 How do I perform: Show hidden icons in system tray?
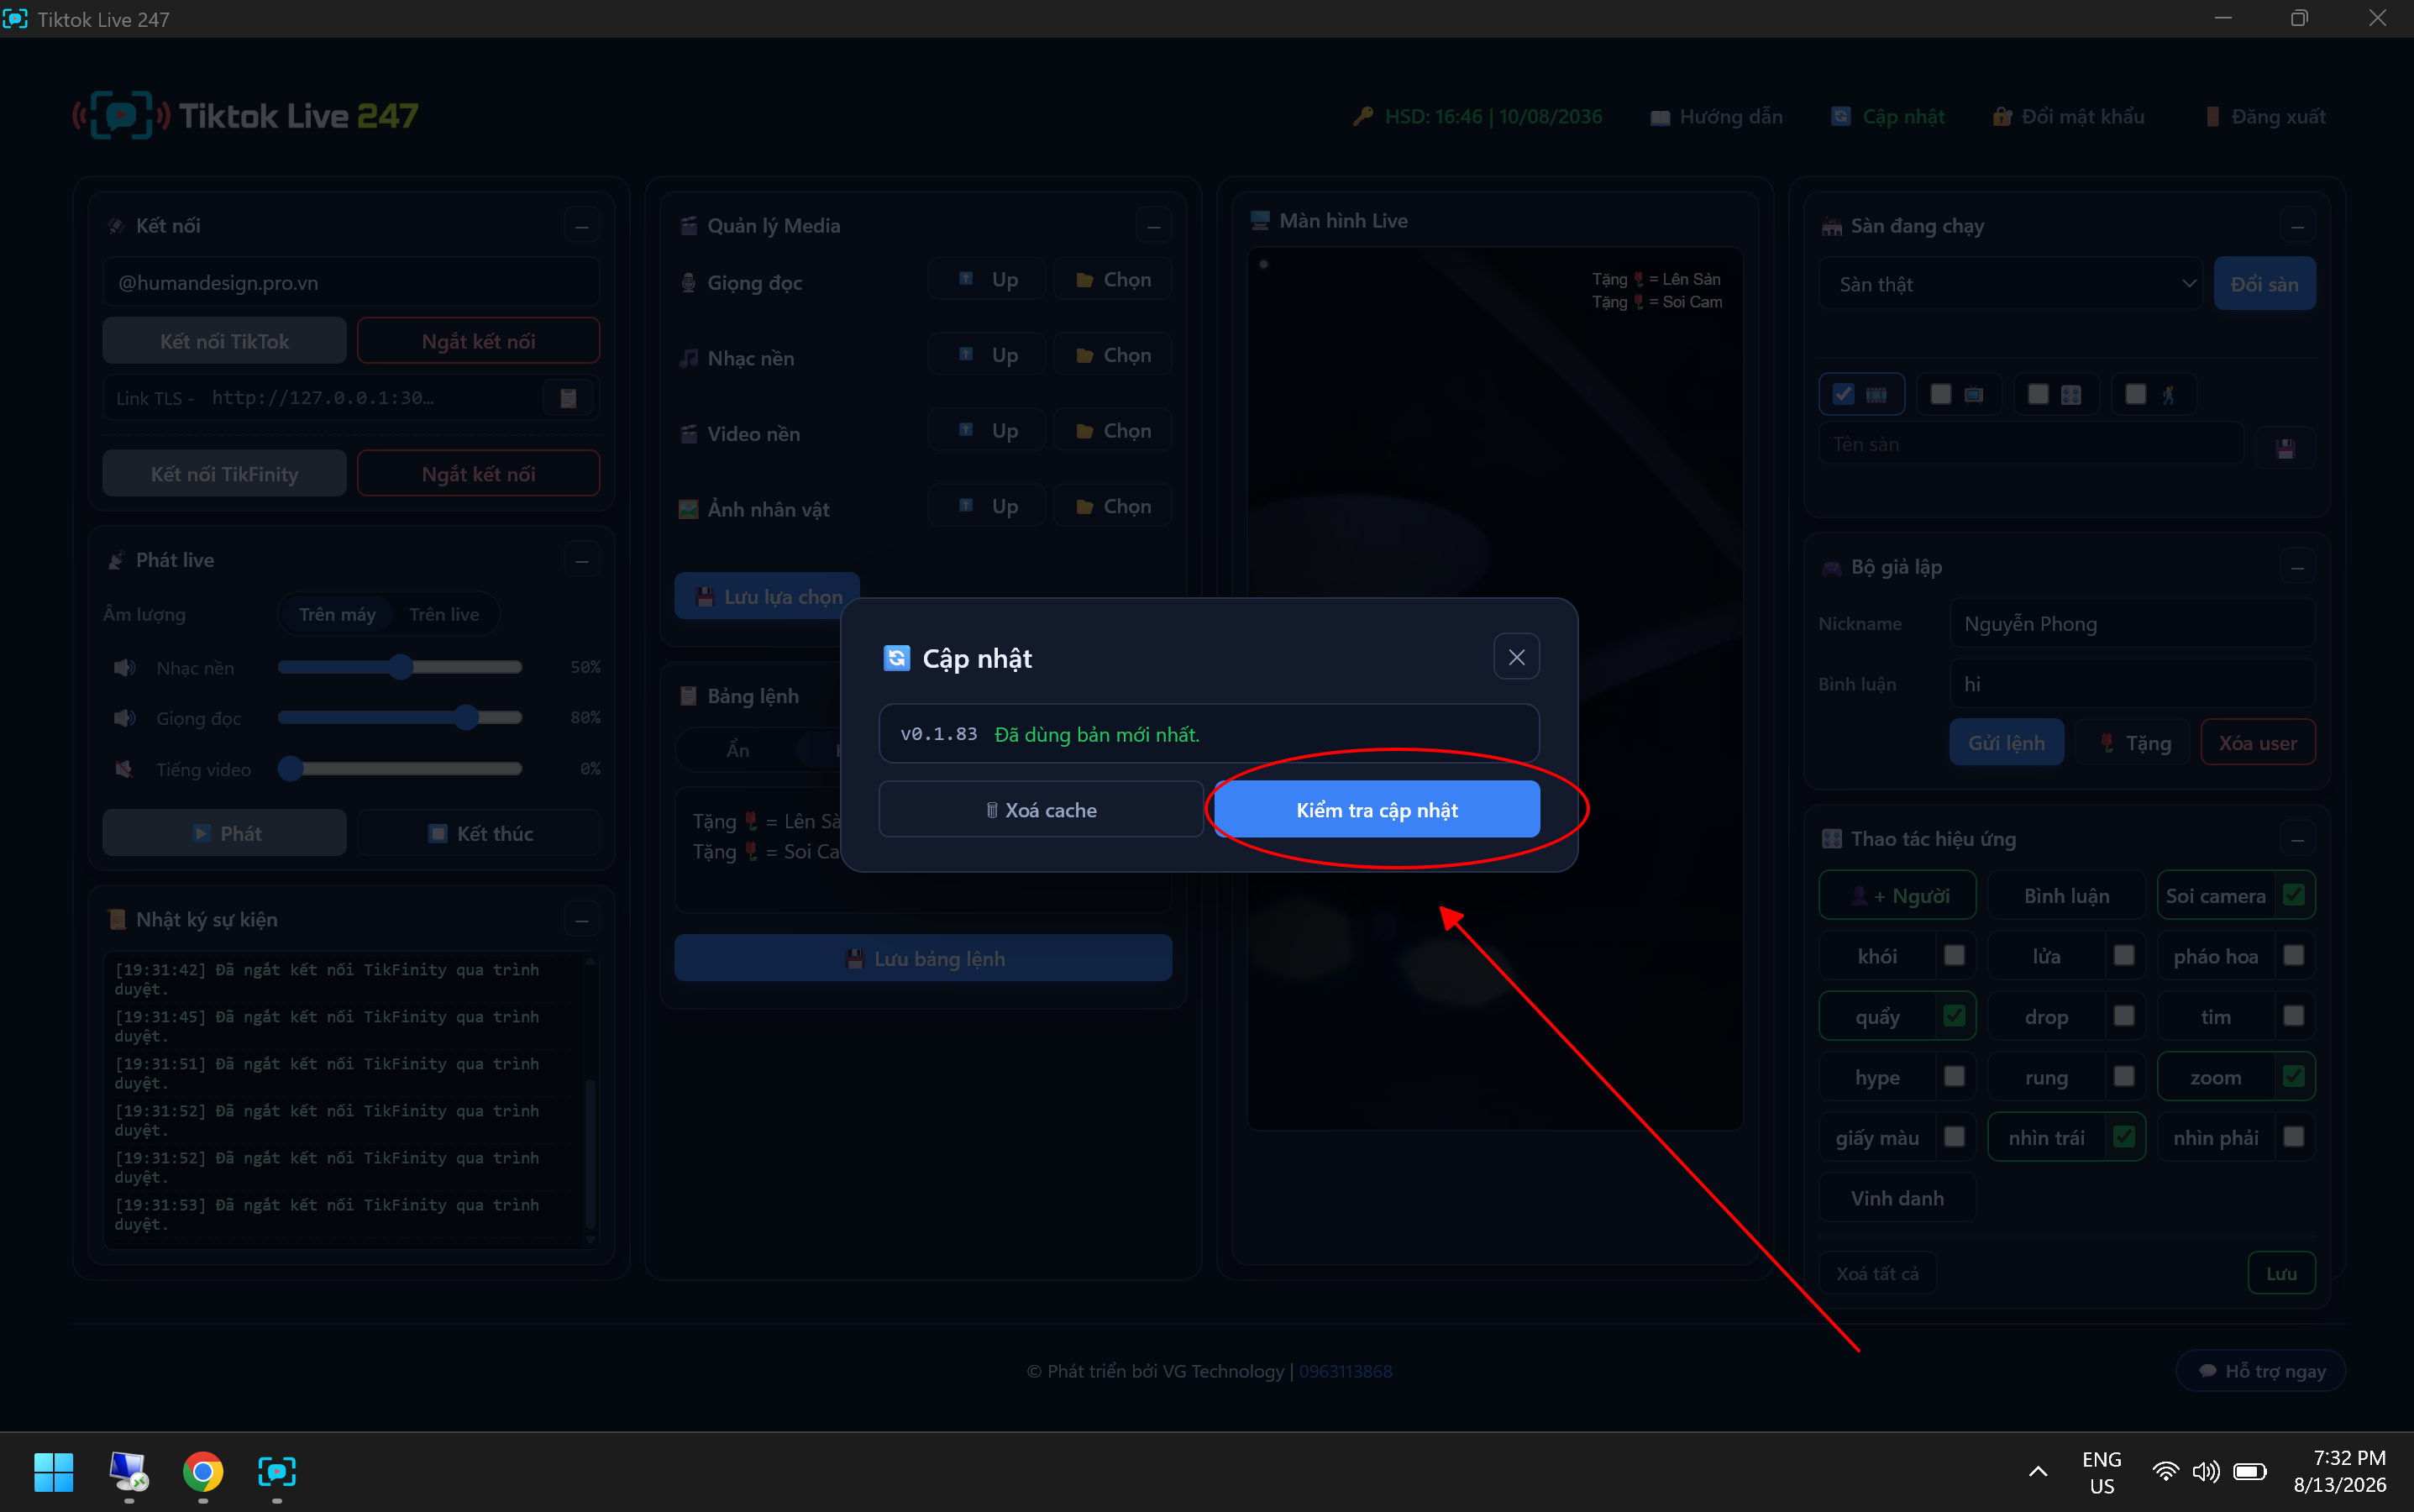[x=2038, y=1472]
